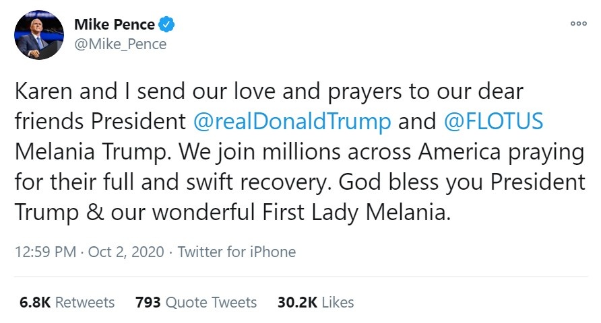The height and width of the screenshot is (323, 601).
Task: Open the more options ellipsis menu
Action: 578,23
